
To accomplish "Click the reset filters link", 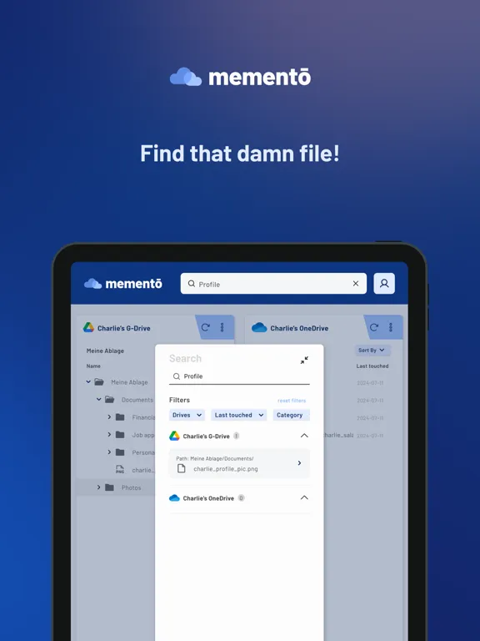I will pyautogui.click(x=292, y=401).
